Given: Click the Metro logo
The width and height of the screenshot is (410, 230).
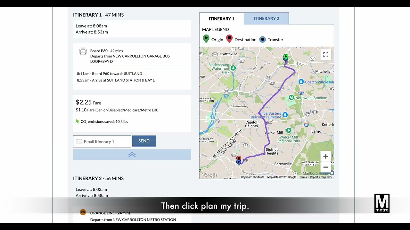Looking at the screenshot, I should (x=382, y=203).
